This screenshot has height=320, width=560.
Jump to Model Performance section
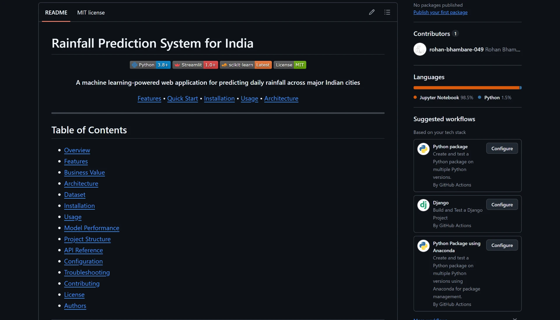[x=92, y=228]
